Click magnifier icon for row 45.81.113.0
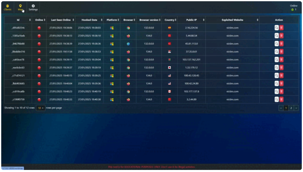 click(277, 44)
